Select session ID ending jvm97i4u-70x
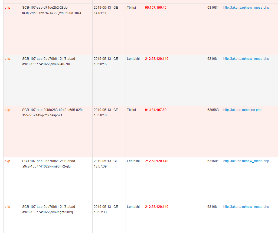 pyautogui.click(x=49, y=61)
